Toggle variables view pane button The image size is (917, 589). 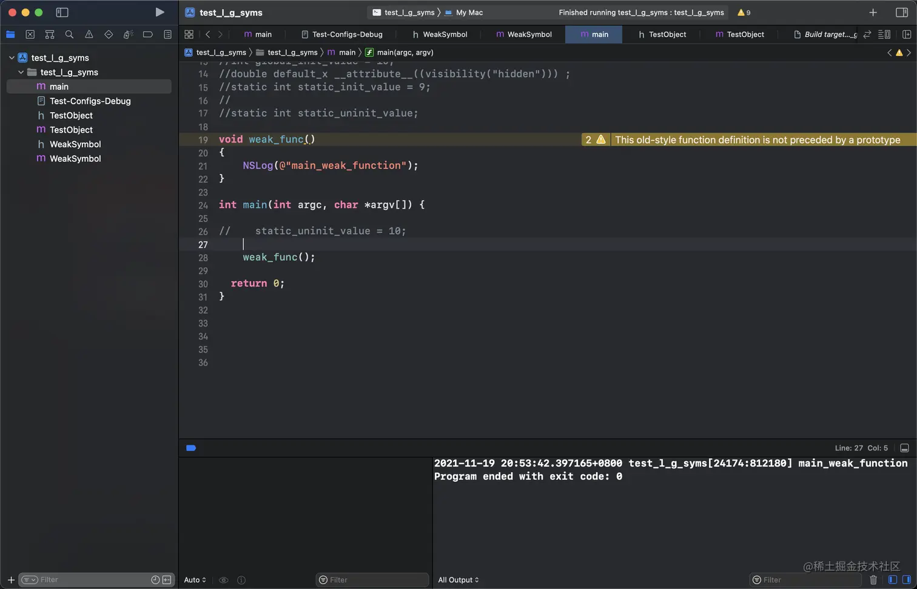coord(892,580)
